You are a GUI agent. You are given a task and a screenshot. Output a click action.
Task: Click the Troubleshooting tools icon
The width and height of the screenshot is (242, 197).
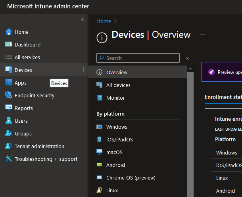pyautogui.click(x=9, y=158)
